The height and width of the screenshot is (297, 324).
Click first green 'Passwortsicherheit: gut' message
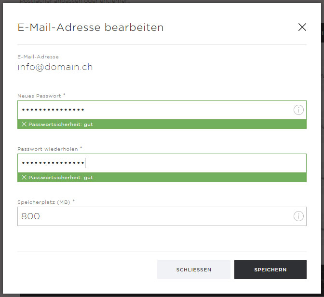pos(61,125)
